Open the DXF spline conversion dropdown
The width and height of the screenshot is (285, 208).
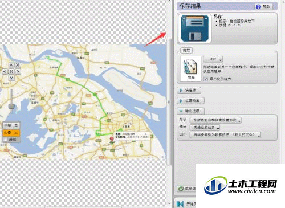225,135
